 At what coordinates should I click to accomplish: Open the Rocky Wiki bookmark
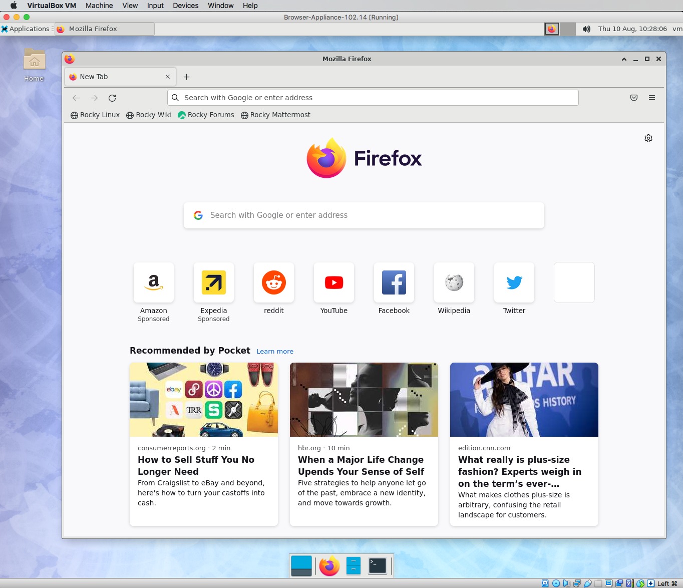[149, 115]
